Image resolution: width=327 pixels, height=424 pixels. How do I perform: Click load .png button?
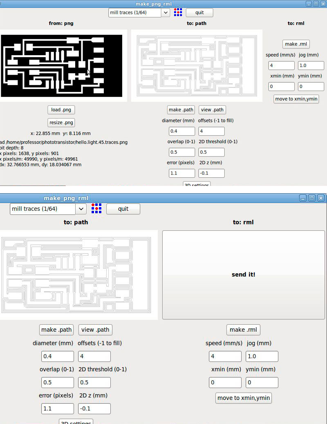[x=61, y=110]
